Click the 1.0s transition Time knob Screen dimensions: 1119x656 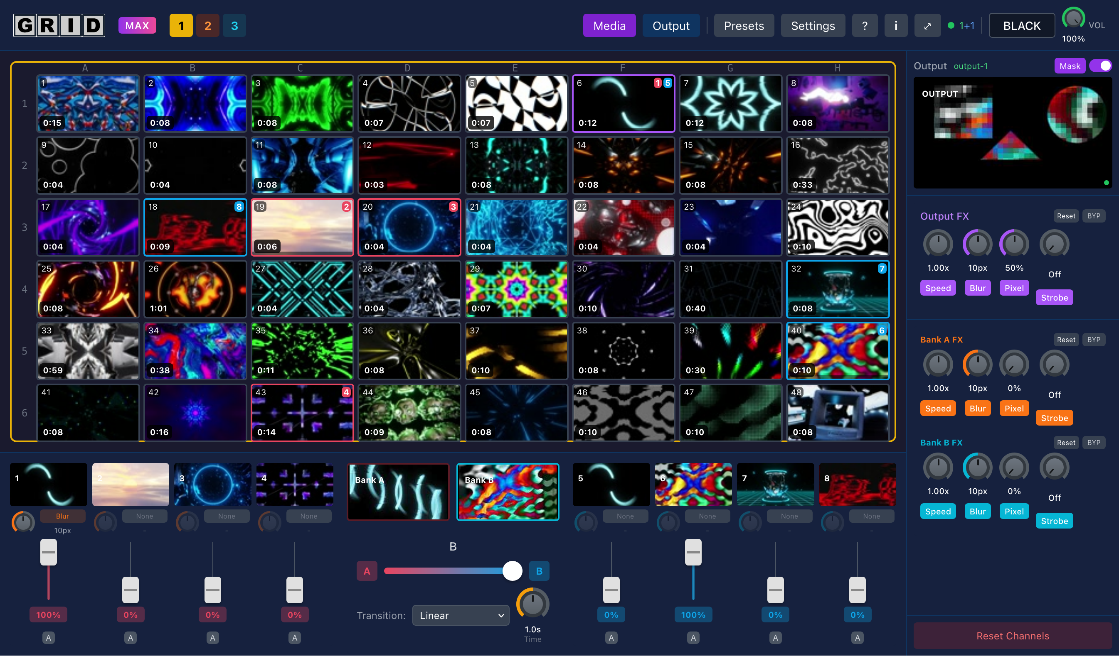[x=532, y=604]
